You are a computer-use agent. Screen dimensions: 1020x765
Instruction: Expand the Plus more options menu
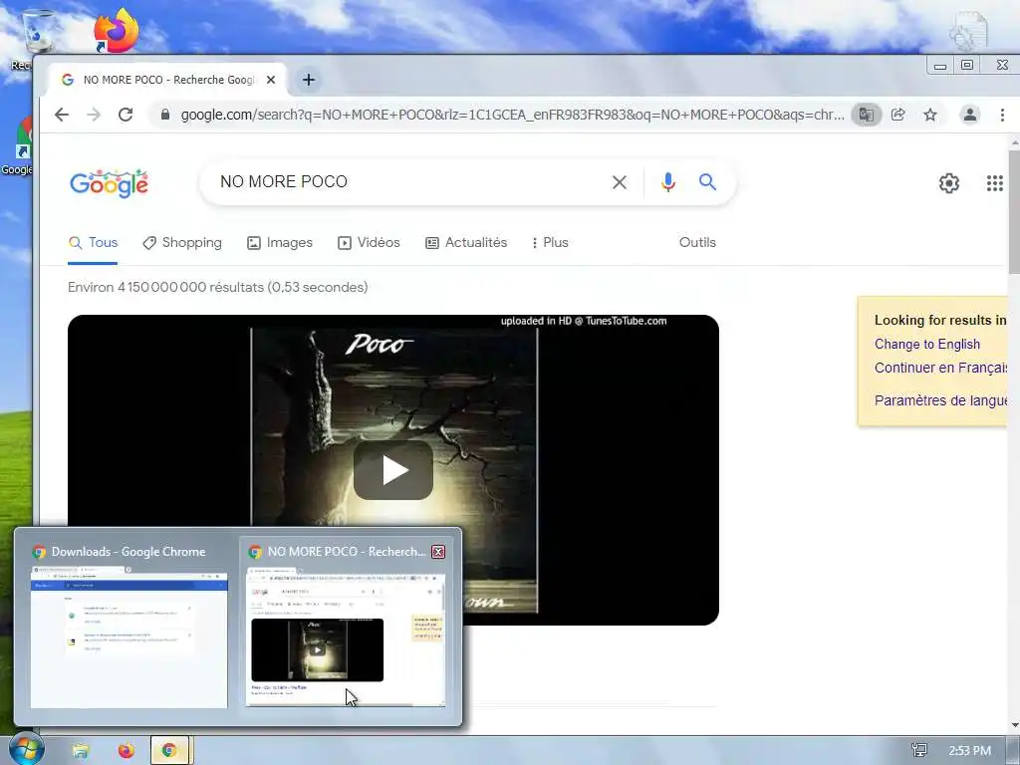tap(550, 243)
